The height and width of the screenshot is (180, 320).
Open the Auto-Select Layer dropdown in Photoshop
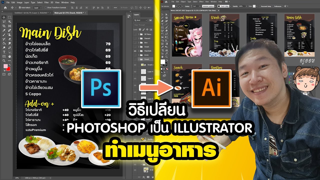click(37, 8)
